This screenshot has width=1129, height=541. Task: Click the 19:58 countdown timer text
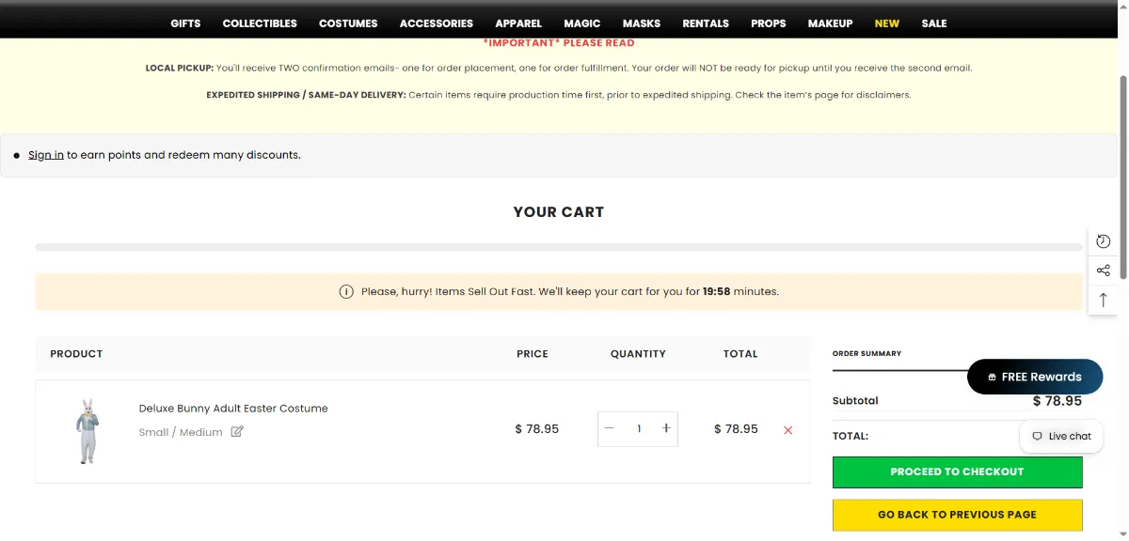[x=717, y=292]
